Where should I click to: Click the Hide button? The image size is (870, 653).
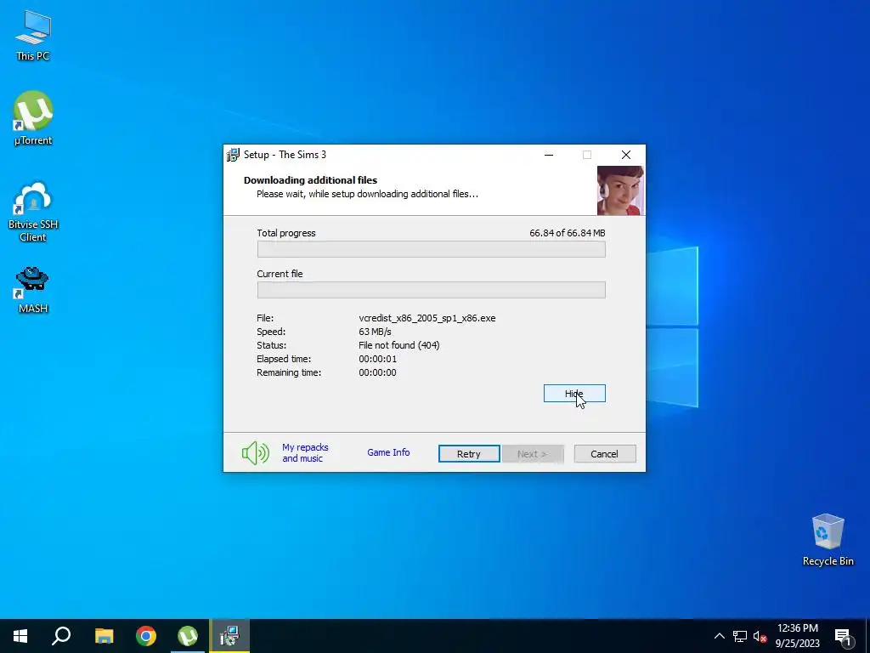pyautogui.click(x=574, y=393)
